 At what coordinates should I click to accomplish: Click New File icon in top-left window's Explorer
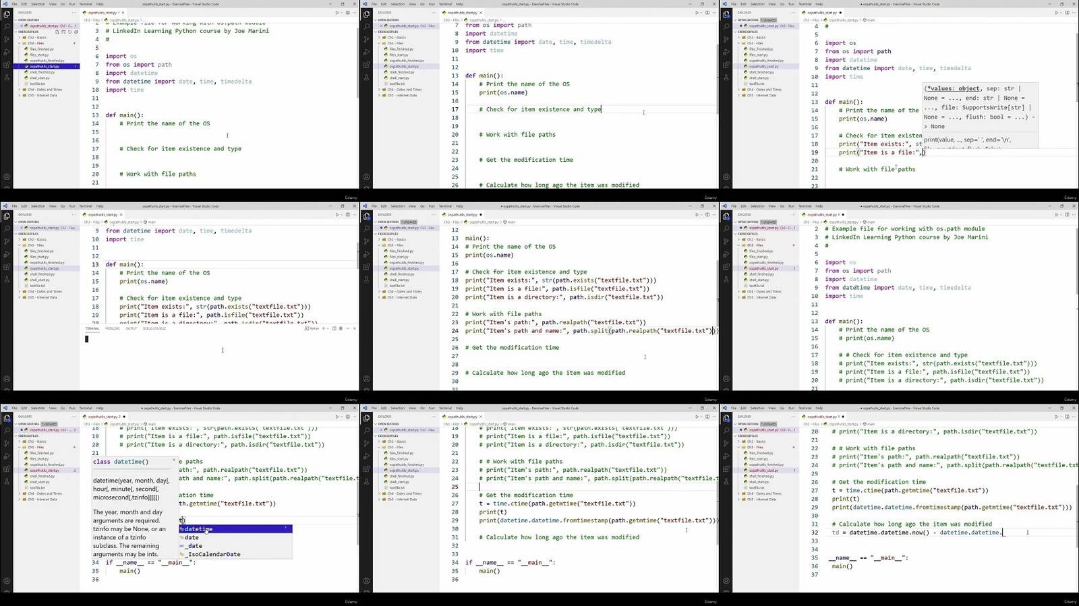[x=56, y=32]
